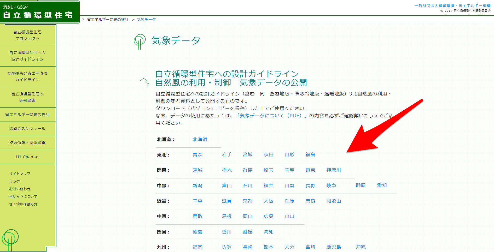Select 茨城 in the 関東 row
The height and width of the screenshot is (252, 494).
pos(197,170)
